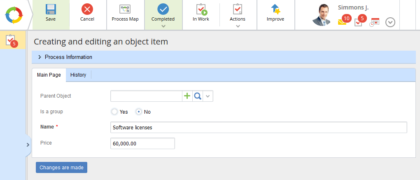Click the red Cancel icon
The height and width of the screenshot is (180, 420).
click(x=87, y=9)
